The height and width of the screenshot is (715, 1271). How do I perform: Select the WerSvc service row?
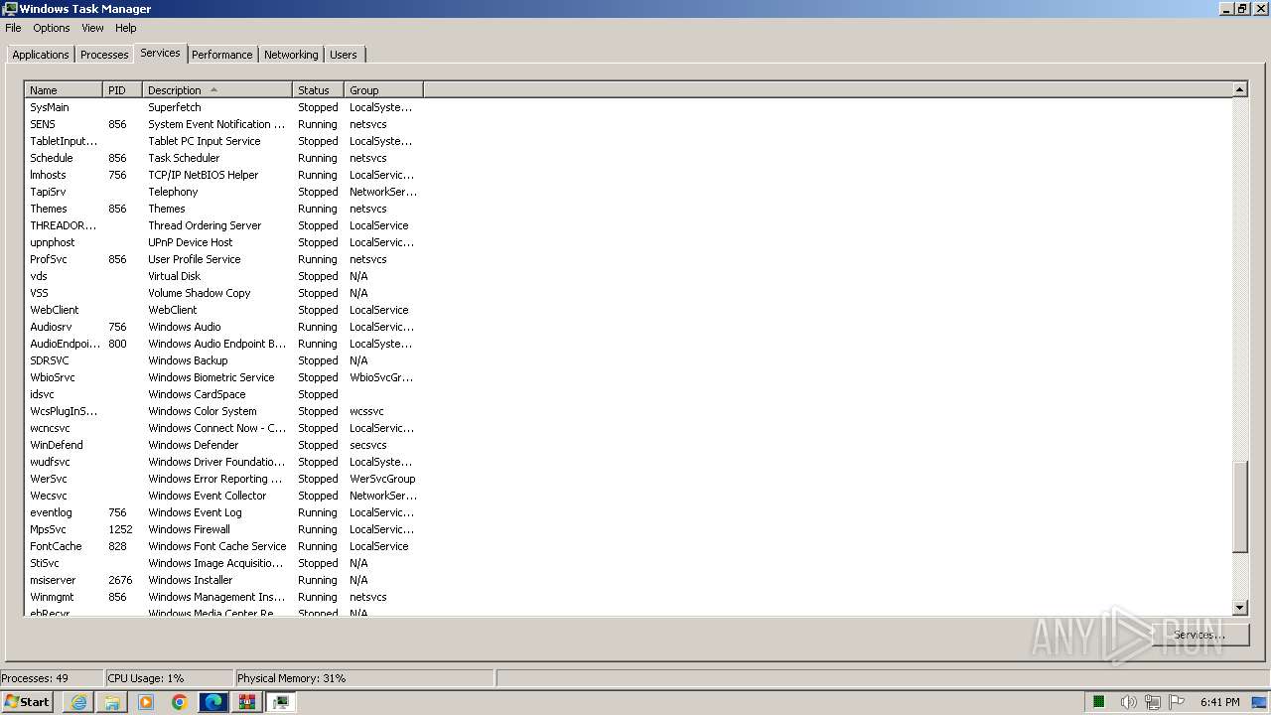click(223, 479)
